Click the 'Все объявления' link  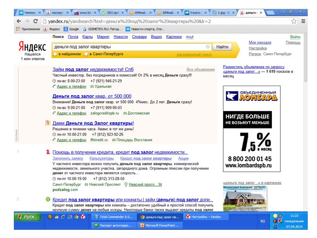click(x=200, y=69)
